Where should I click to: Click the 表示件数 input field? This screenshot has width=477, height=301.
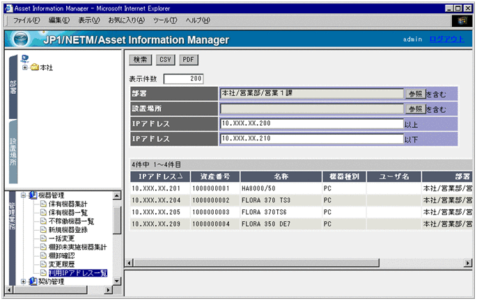coord(183,78)
